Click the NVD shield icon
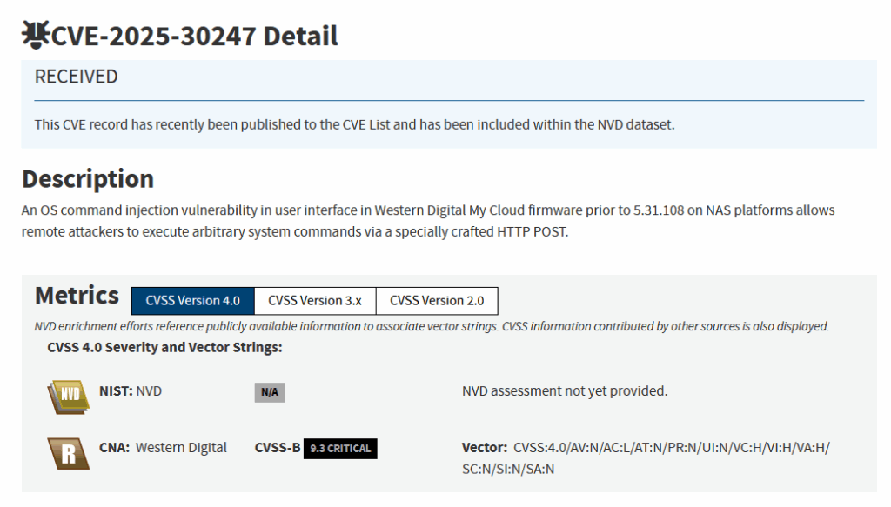This screenshot has width=891, height=507. coord(68,395)
